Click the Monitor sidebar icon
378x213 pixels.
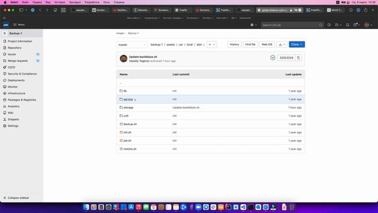tap(5, 87)
